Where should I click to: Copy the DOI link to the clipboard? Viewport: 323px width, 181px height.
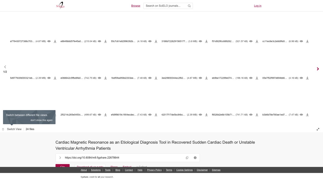click(187, 158)
